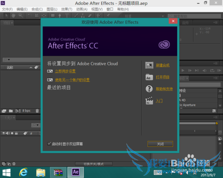
Task: Click the new composition film icon in welcome dialog
Action: (x=149, y=65)
